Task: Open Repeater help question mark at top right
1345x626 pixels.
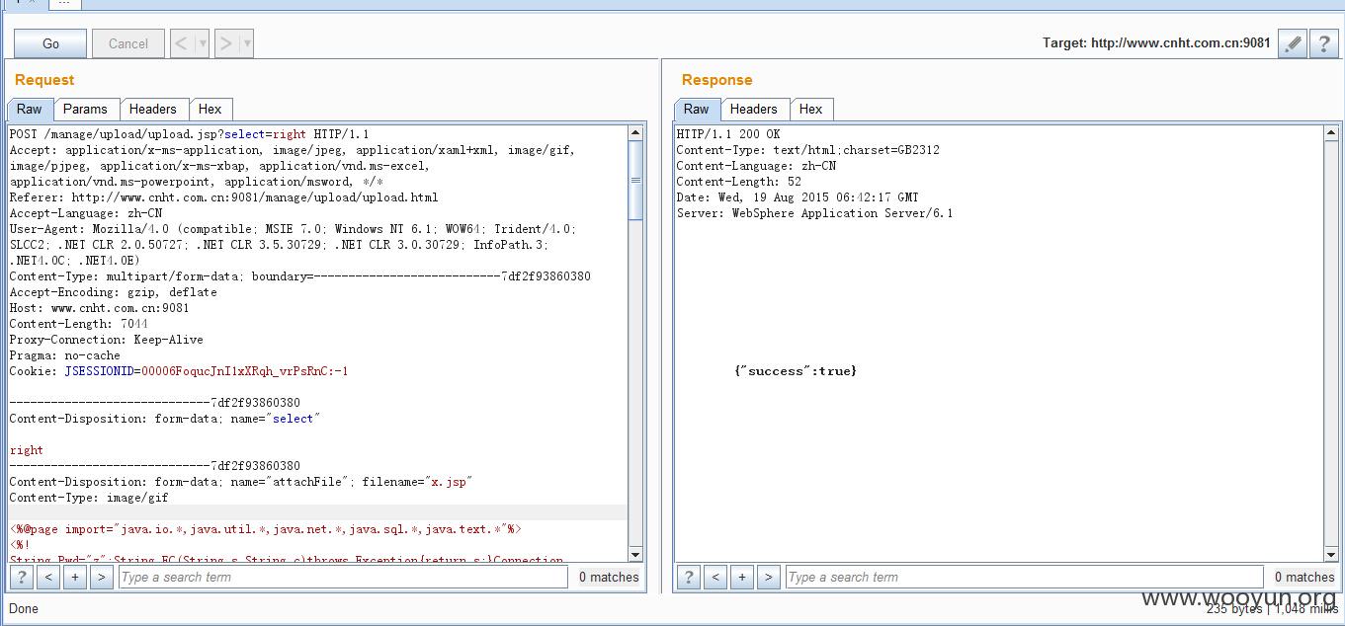Action: [x=1323, y=43]
